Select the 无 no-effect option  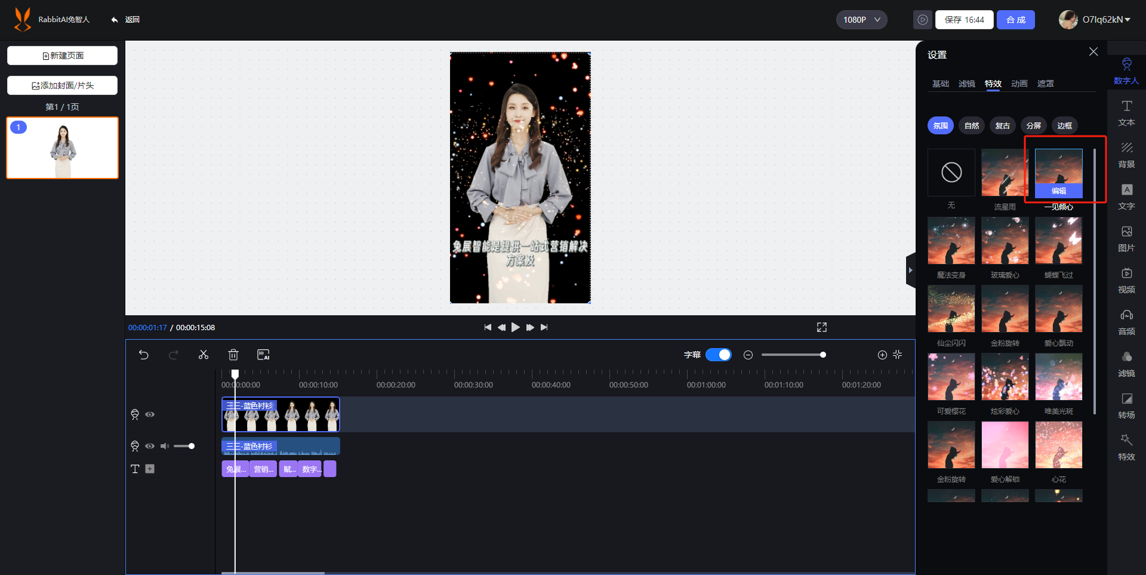click(951, 173)
